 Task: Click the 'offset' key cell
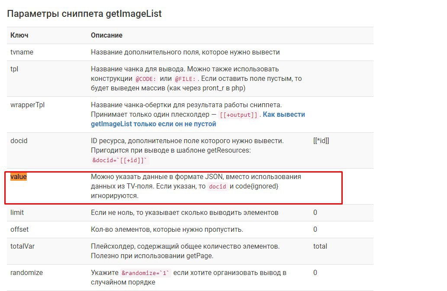(x=19, y=229)
